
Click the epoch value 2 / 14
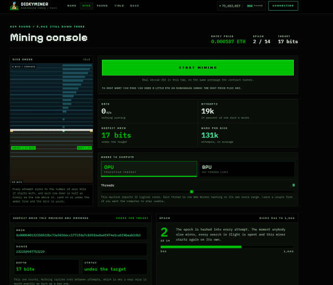(262, 42)
